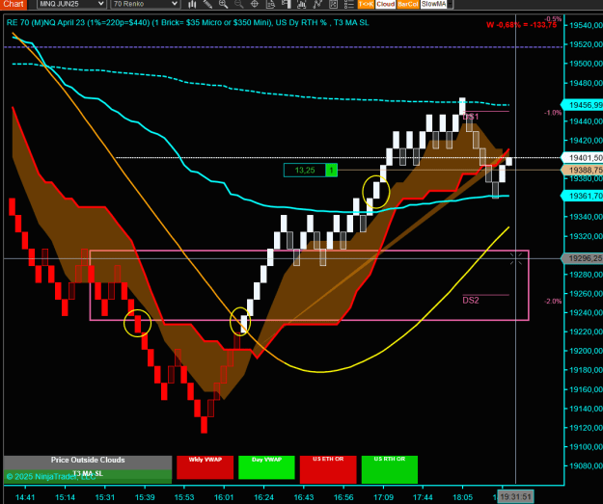Screen dimensions: 603x504
Task: Click the list view icon in toolbar
Action: 349,4
